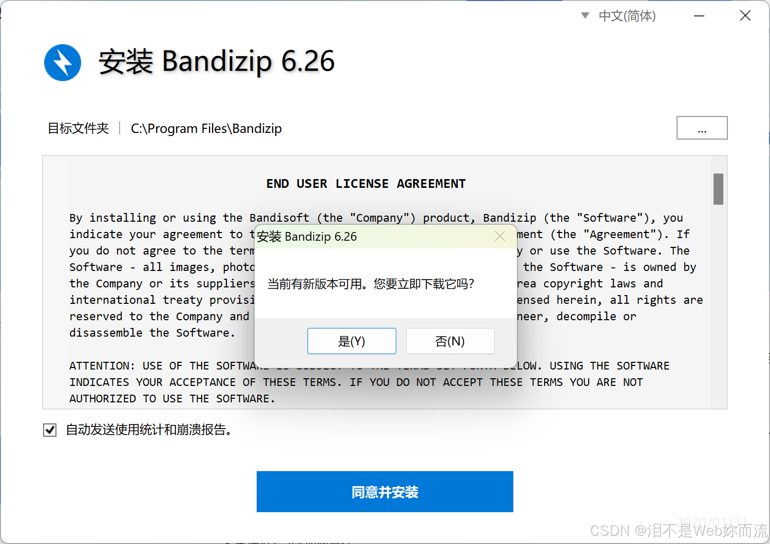Minimize the Bandizip installer window
This screenshot has width=770, height=544.
[699, 16]
